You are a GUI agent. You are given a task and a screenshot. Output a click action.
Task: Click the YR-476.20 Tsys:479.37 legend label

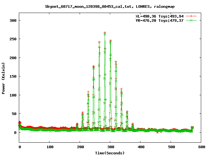[x=160, y=20]
